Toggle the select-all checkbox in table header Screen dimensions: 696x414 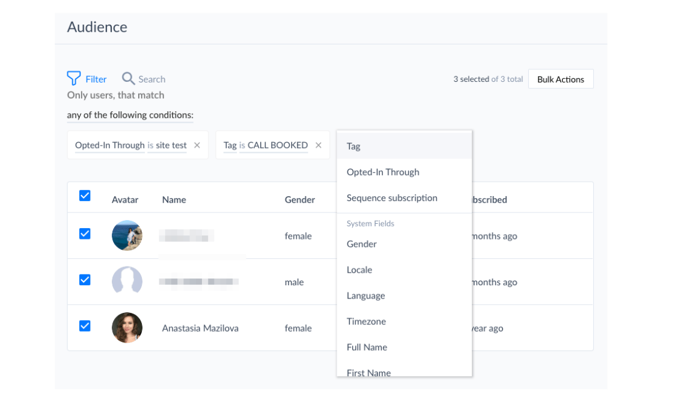tap(85, 196)
